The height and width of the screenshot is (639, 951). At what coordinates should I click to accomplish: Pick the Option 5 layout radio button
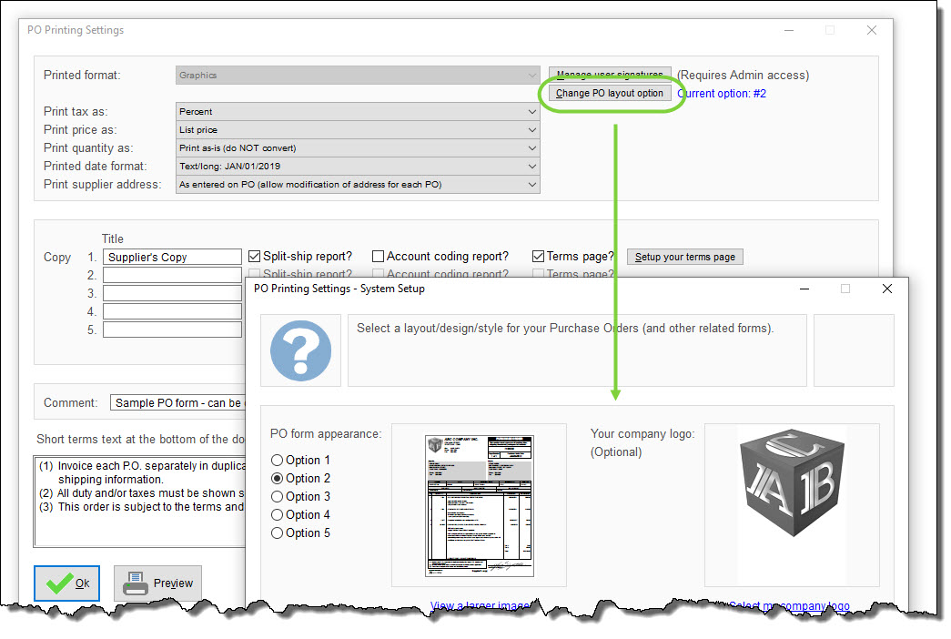pos(278,533)
